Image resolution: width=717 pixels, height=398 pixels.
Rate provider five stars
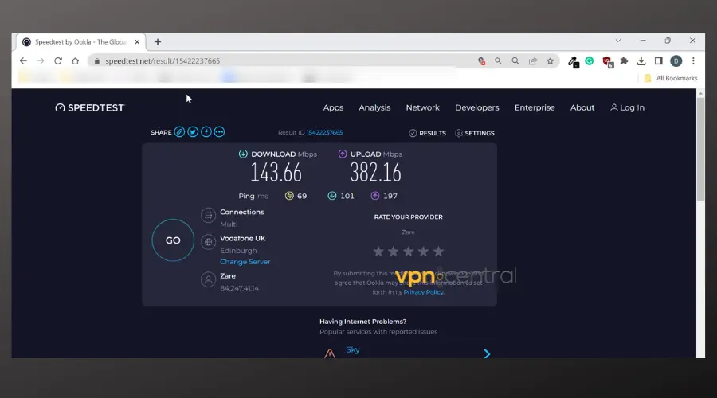(x=438, y=252)
